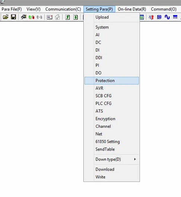Image resolution: width=181 pixels, height=197 pixels.
Task: Select the Channel menu entry
Action: (112, 126)
